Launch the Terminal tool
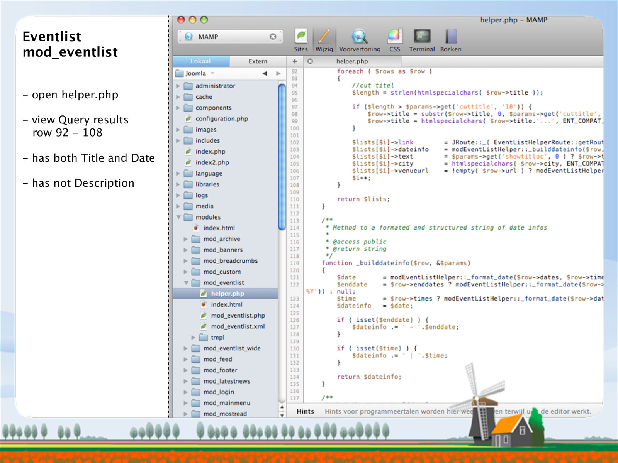618x463 pixels. click(422, 40)
